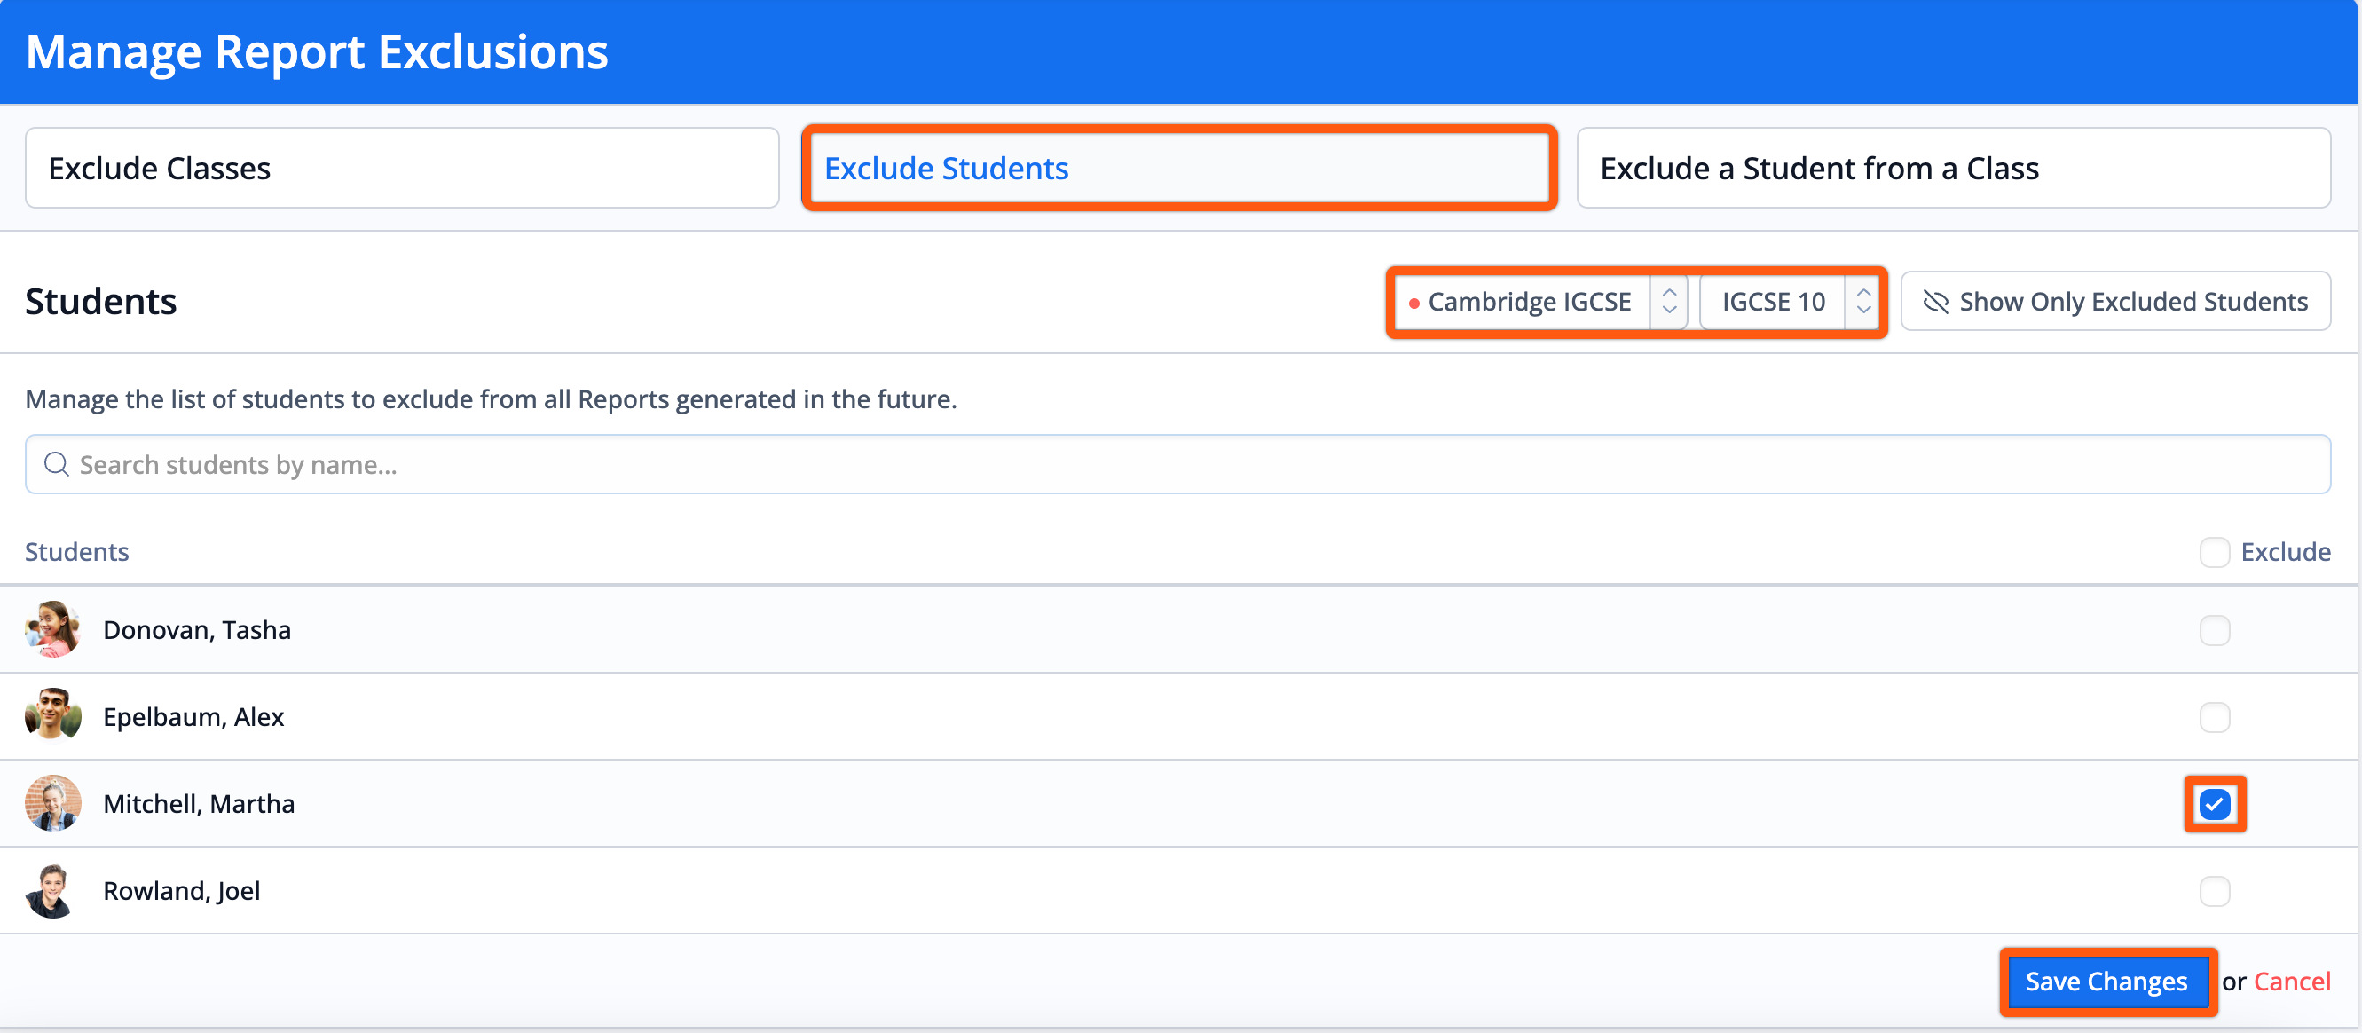2362x1033 pixels.
Task: Click Martha Mitchell's profile avatar
Action: coord(53,803)
